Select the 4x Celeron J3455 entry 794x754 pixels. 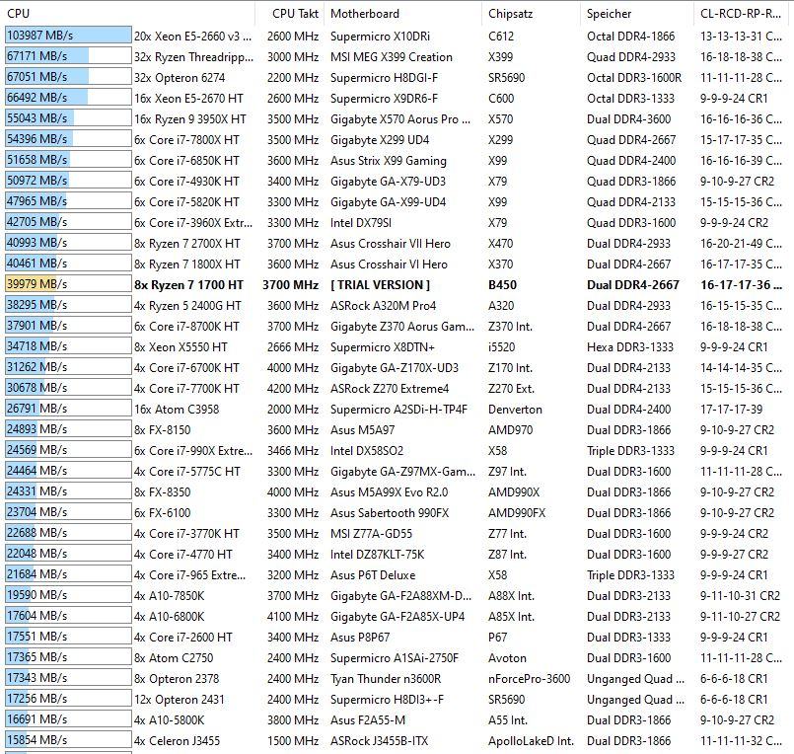tap(177, 742)
